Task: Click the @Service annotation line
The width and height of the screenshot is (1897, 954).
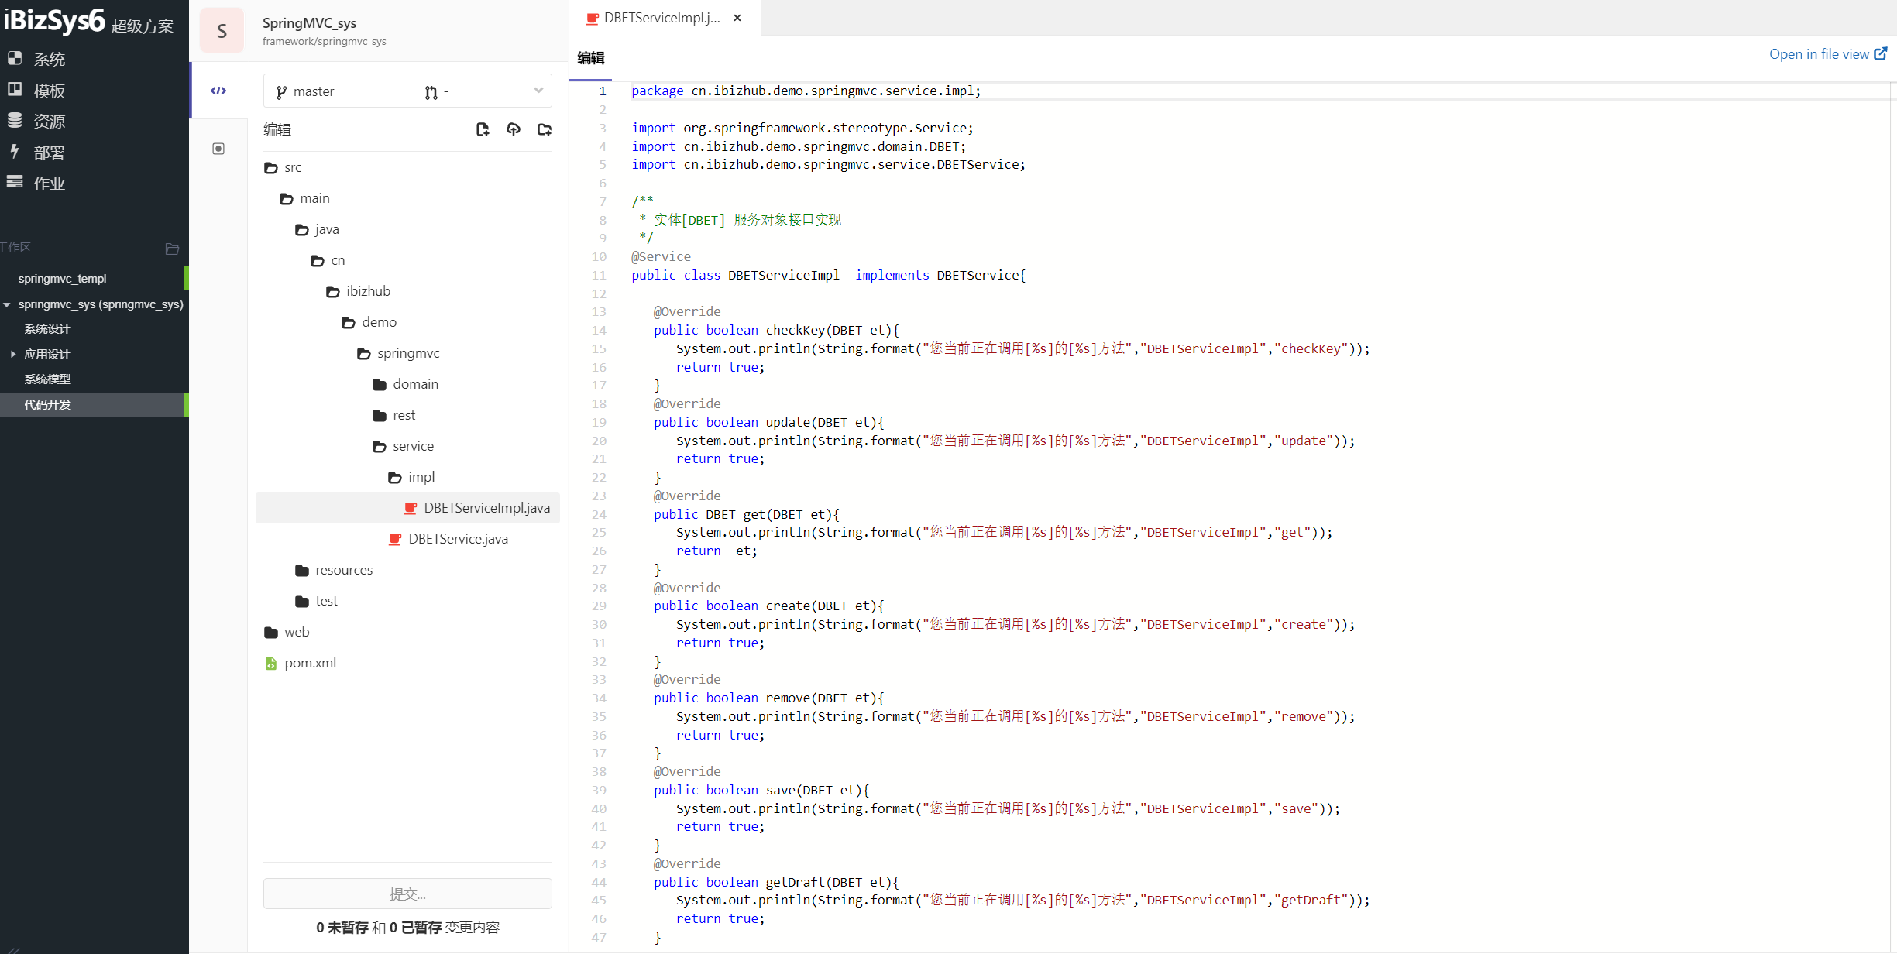Action: tap(661, 256)
